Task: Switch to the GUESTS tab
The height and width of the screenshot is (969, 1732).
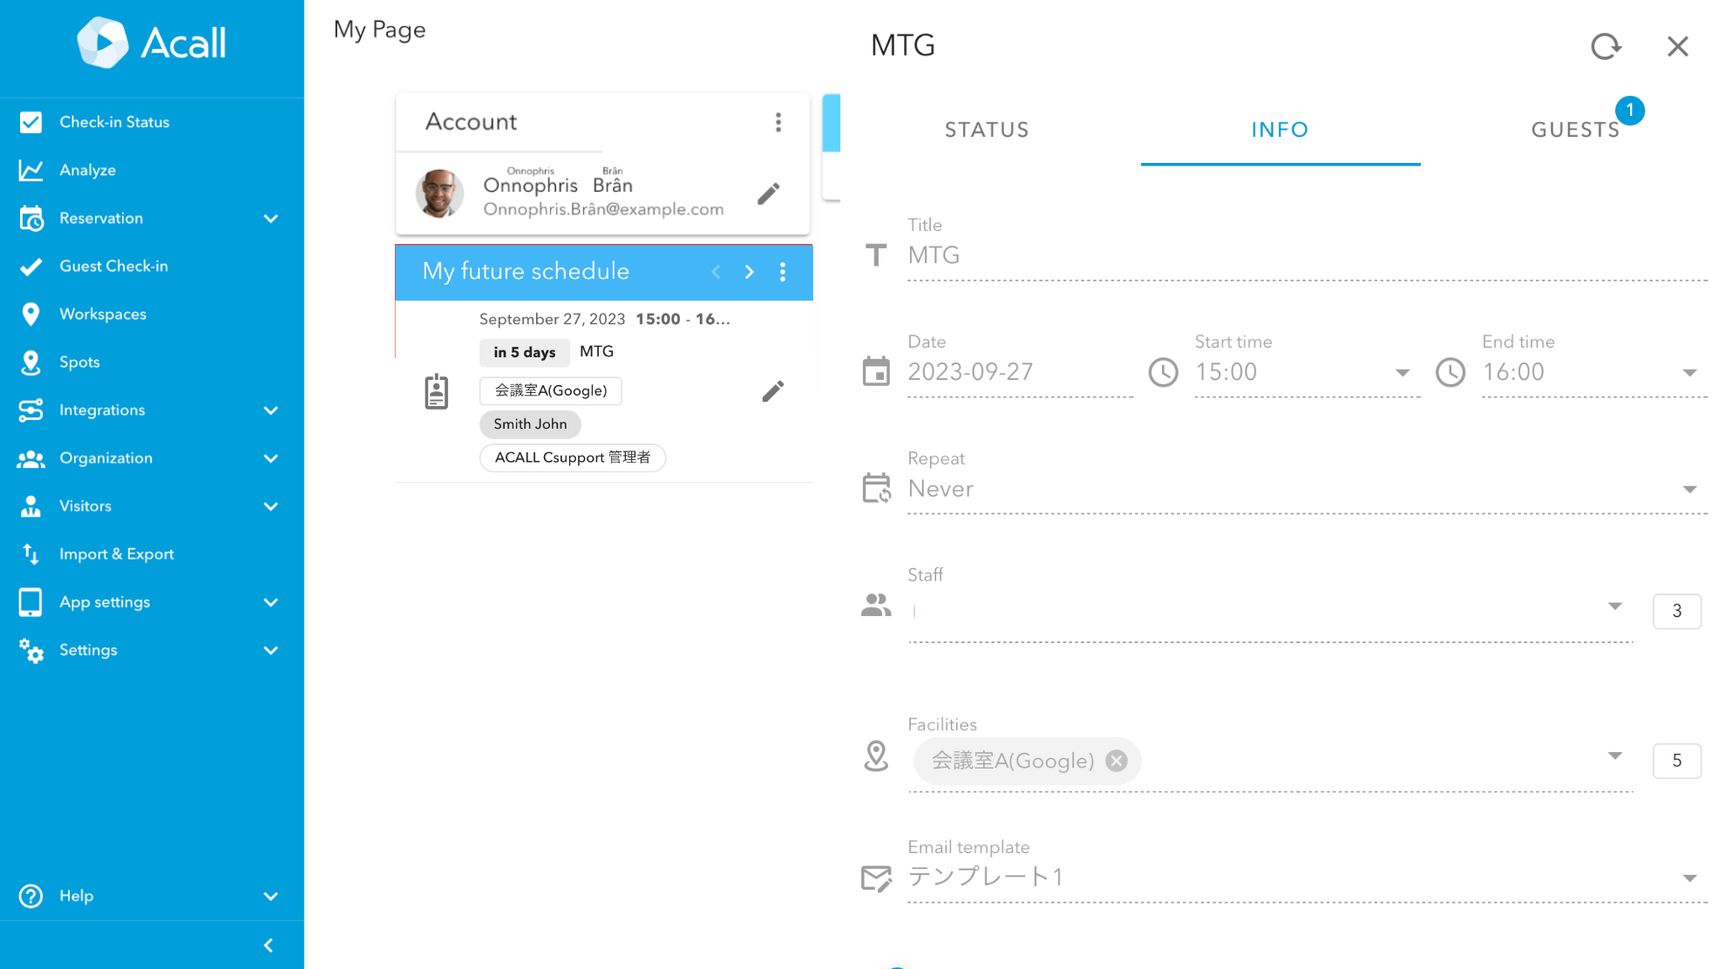Action: coord(1576,130)
